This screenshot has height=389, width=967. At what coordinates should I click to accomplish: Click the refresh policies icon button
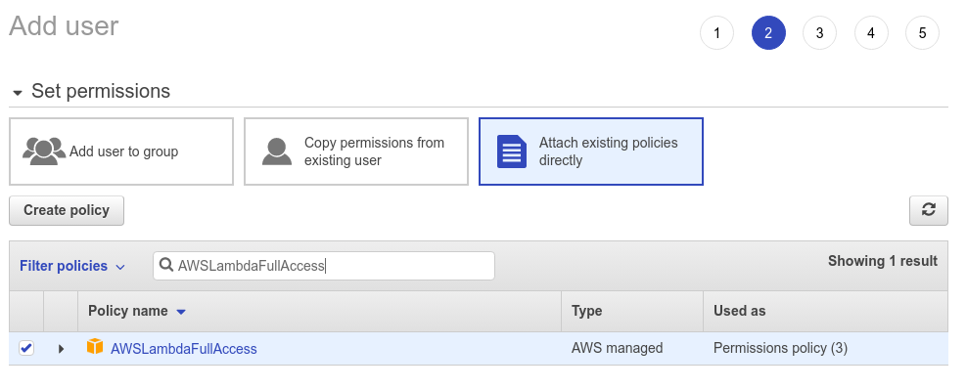(x=928, y=210)
